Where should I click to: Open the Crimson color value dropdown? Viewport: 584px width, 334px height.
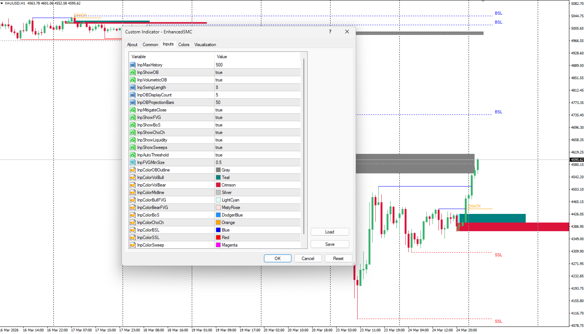coord(258,185)
